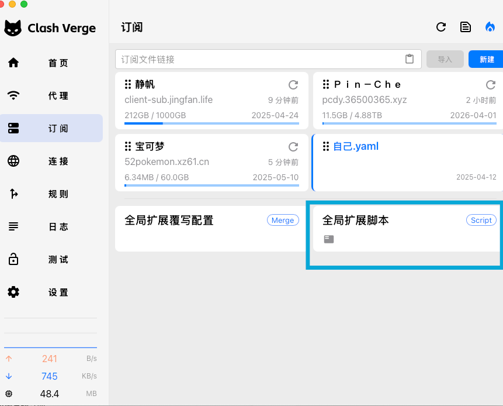Open the 代理 proxies page
This screenshot has width=503, height=406.
(x=51, y=95)
